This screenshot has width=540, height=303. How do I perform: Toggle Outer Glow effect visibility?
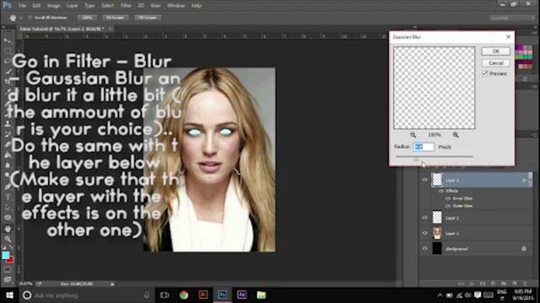(x=448, y=205)
